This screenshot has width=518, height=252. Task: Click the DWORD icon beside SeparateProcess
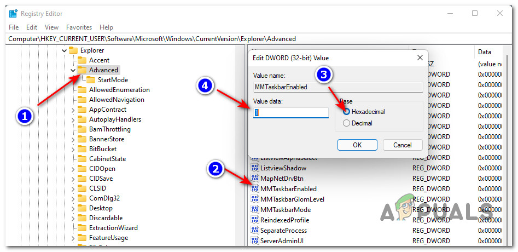[x=255, y=231]
